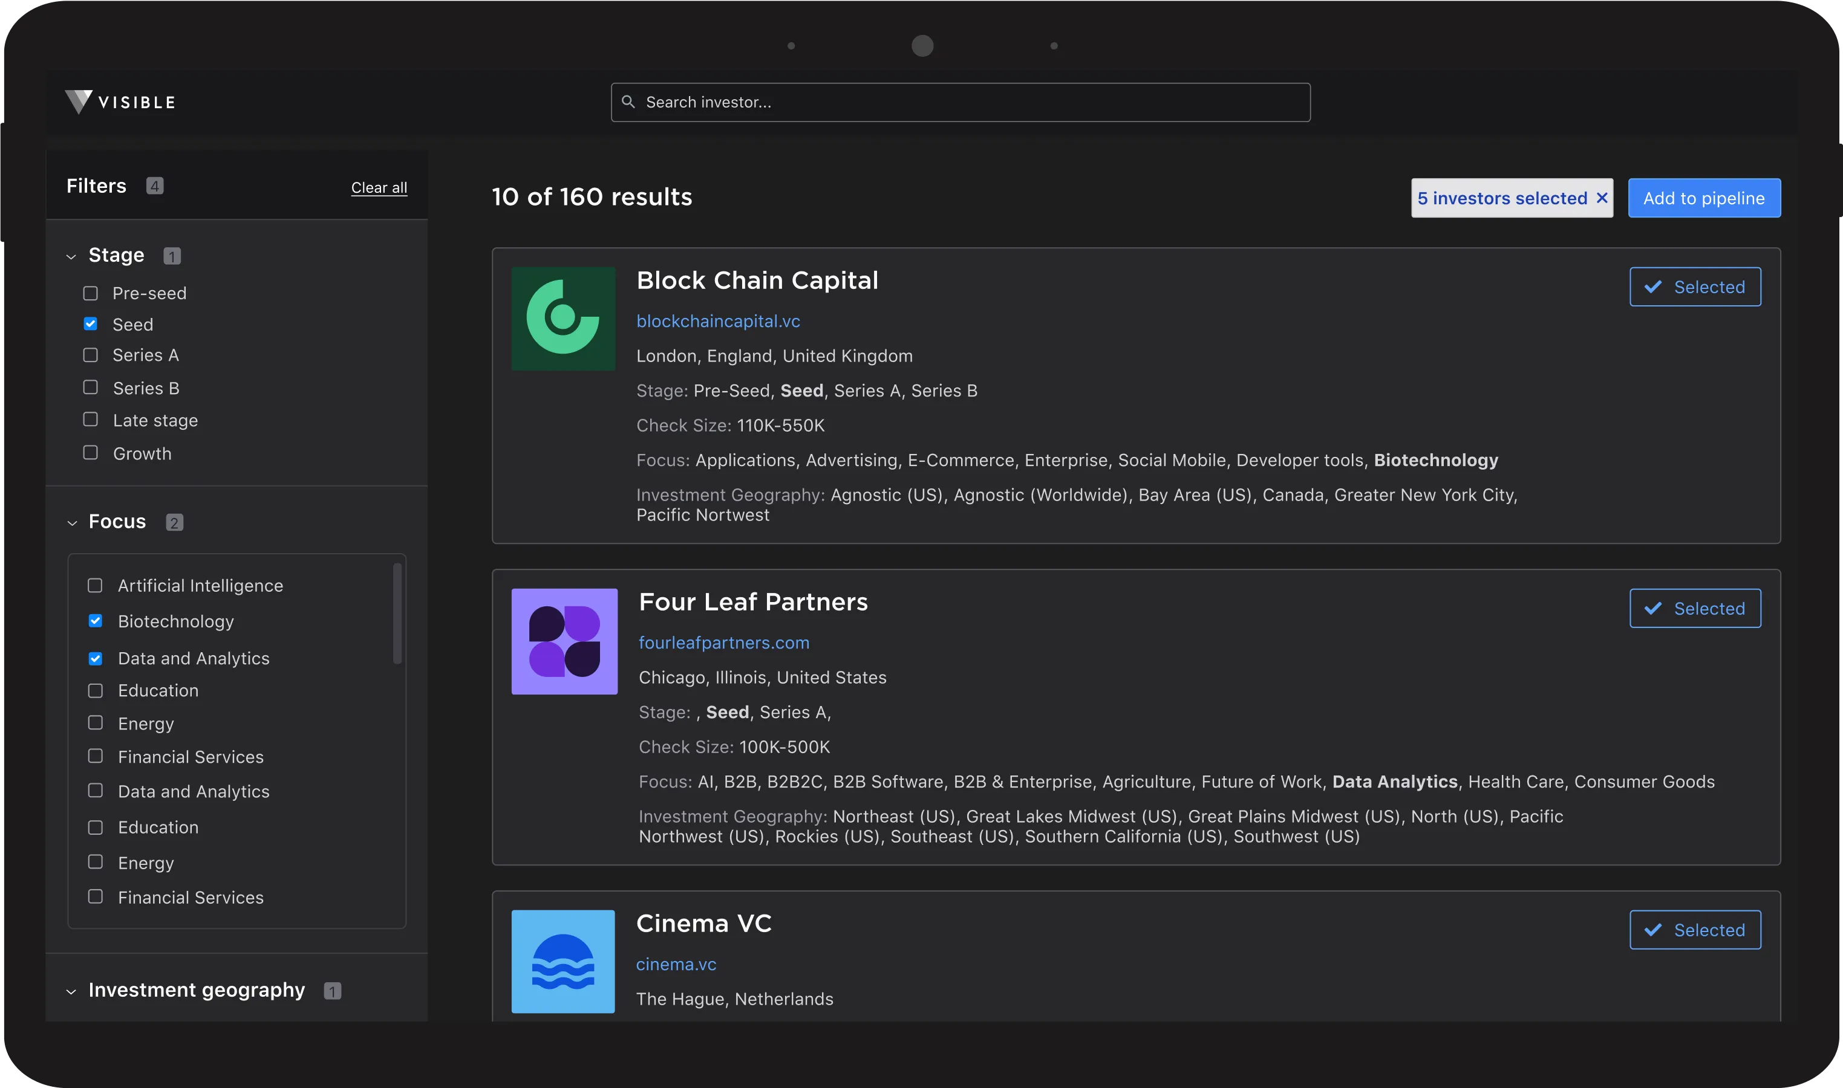Enable the Pre-seed stage checkbox
The width and height of the screenshot is (1843, 1088).
[90, 293]
